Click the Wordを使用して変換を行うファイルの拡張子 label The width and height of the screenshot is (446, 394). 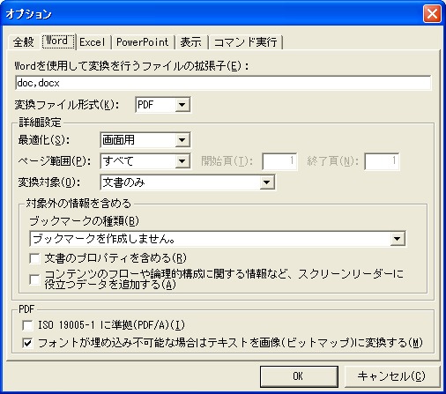(x=131, y=66)
